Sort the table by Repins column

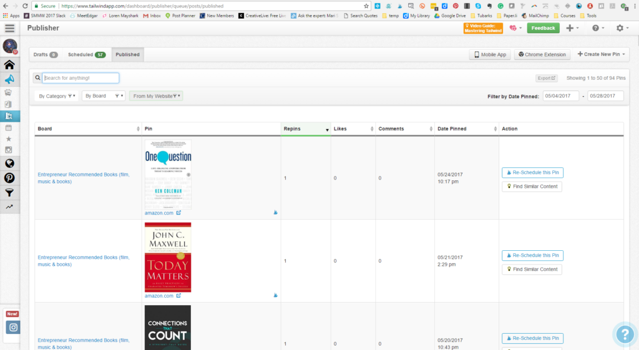pyautogui.click(x=305, y=129)
